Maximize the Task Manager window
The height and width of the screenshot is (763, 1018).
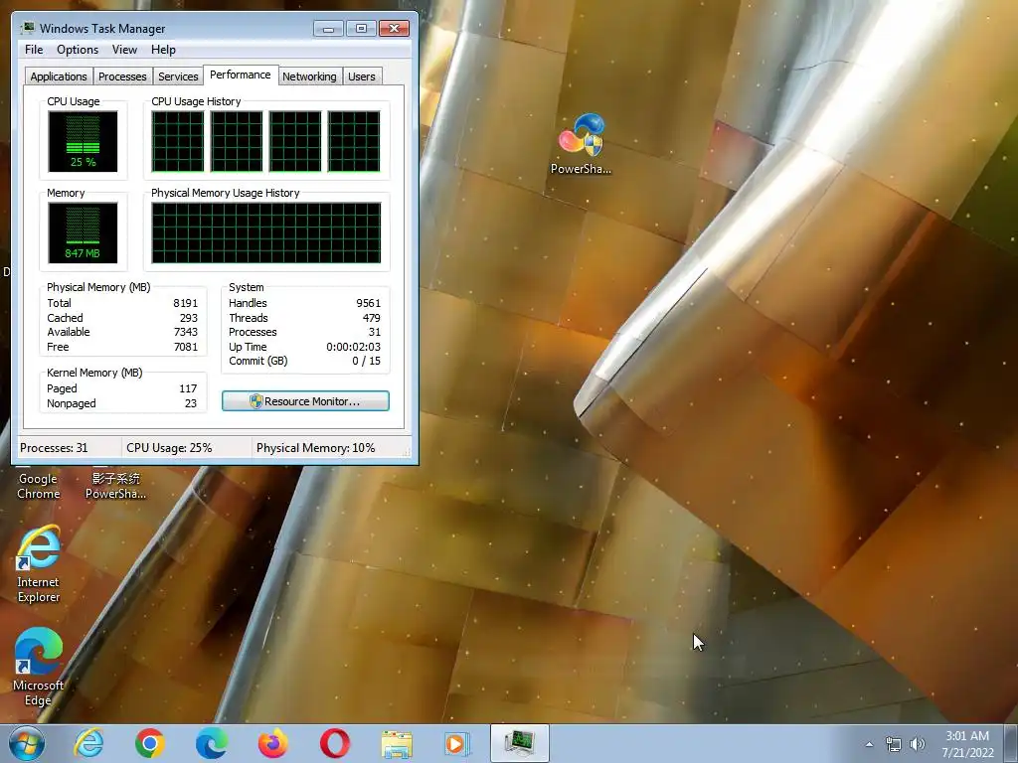coord(361,29)
